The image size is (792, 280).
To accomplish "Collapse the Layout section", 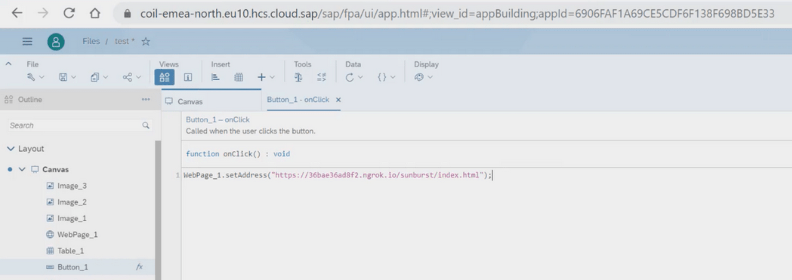I will pyautogui.click(x=11, y=149).
